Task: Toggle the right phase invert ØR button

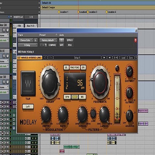Action: (83, 67)
